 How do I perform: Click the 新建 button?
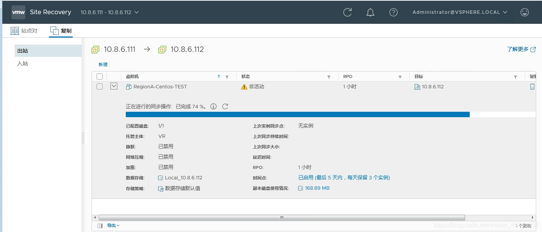(103, 65)
